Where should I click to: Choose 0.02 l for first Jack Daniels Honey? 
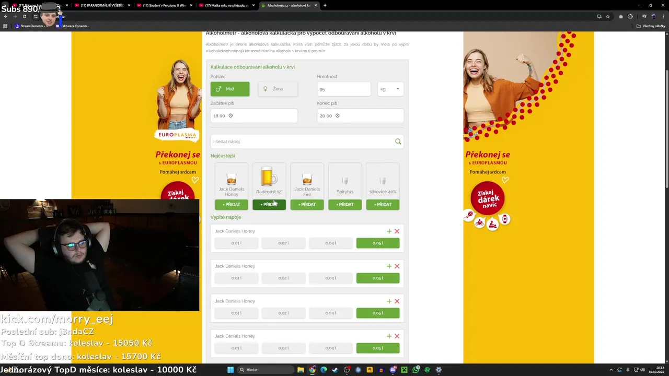(x=283, y=243)
